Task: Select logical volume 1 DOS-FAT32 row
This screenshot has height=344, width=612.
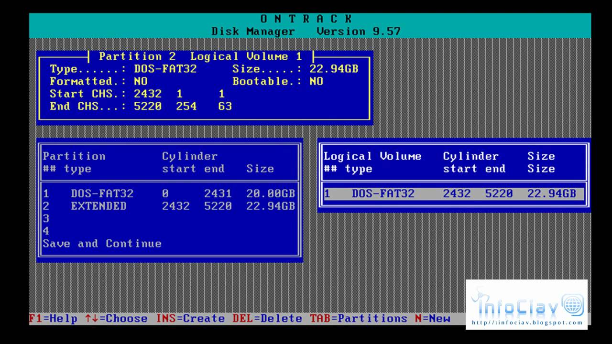Action: [453, 193]
